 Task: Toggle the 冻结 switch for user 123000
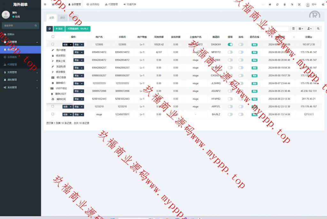coord(241,44)
